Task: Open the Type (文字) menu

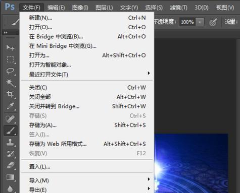Action: pos(129,8)
